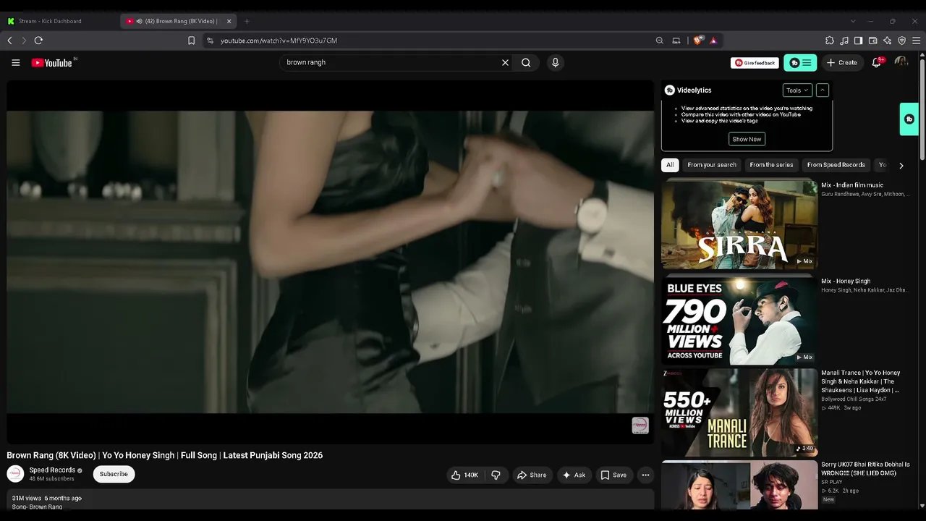Share the Brown Rang video
This screenshot has height=521, width=926.
coord(532,475)
